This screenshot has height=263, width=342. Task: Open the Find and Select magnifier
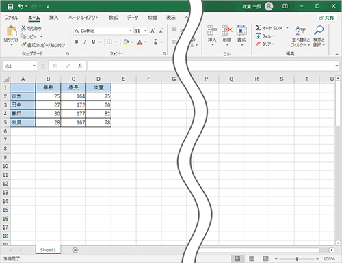pyautogui.click(x=319, y=30)
